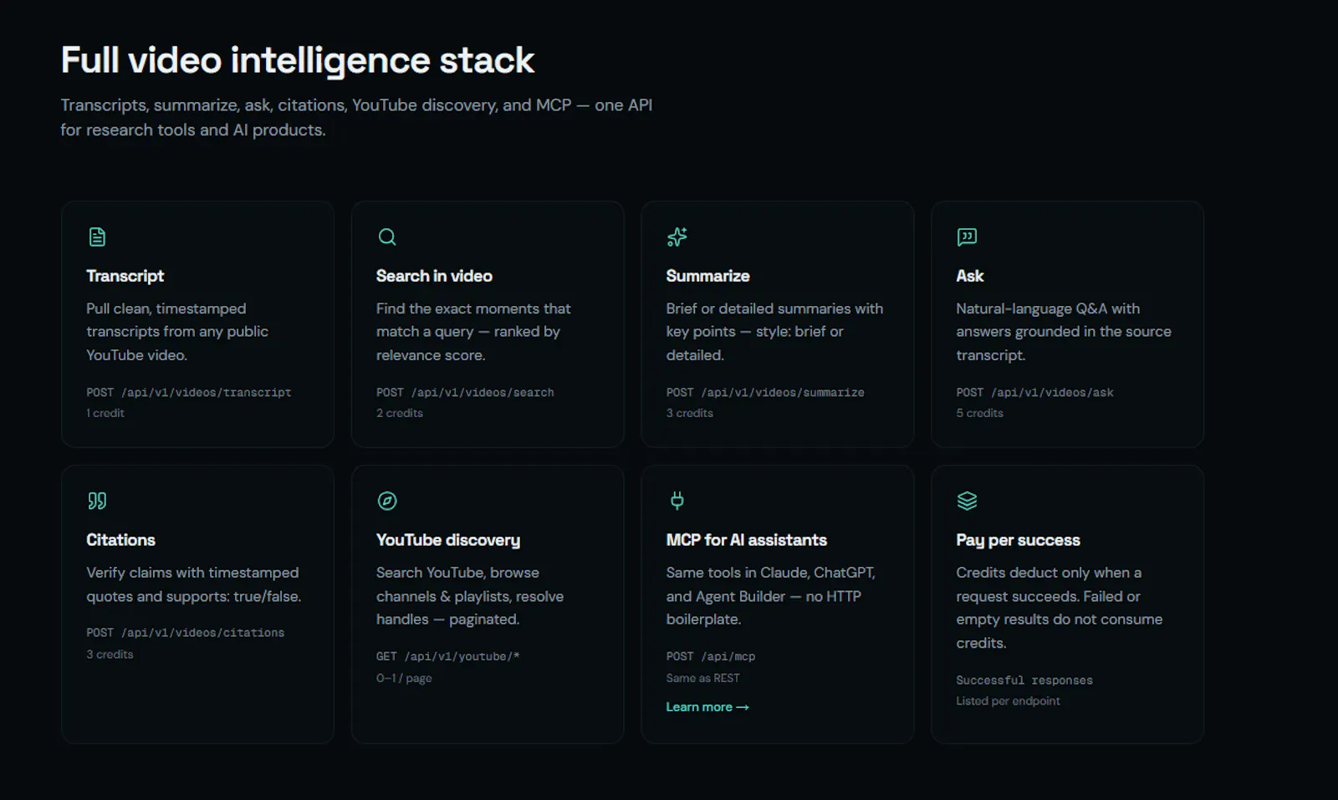
Task: Click '3 credits' under Summarize endpoint
Action: (x=690, y=413)
